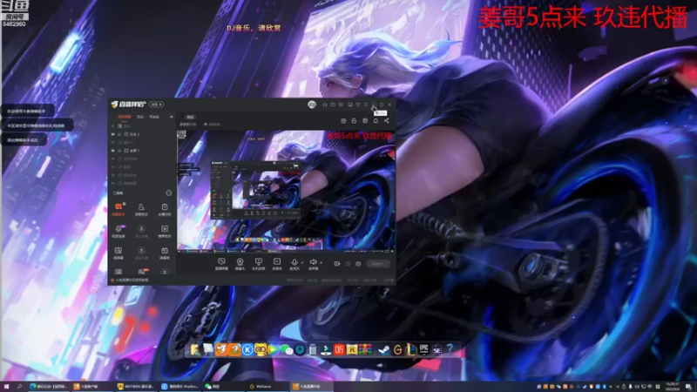Image resolution: width=697 pixels, height=392 pixels.
Task: Open the question mark help icon in dock
Action: click(x=450, y=349)
